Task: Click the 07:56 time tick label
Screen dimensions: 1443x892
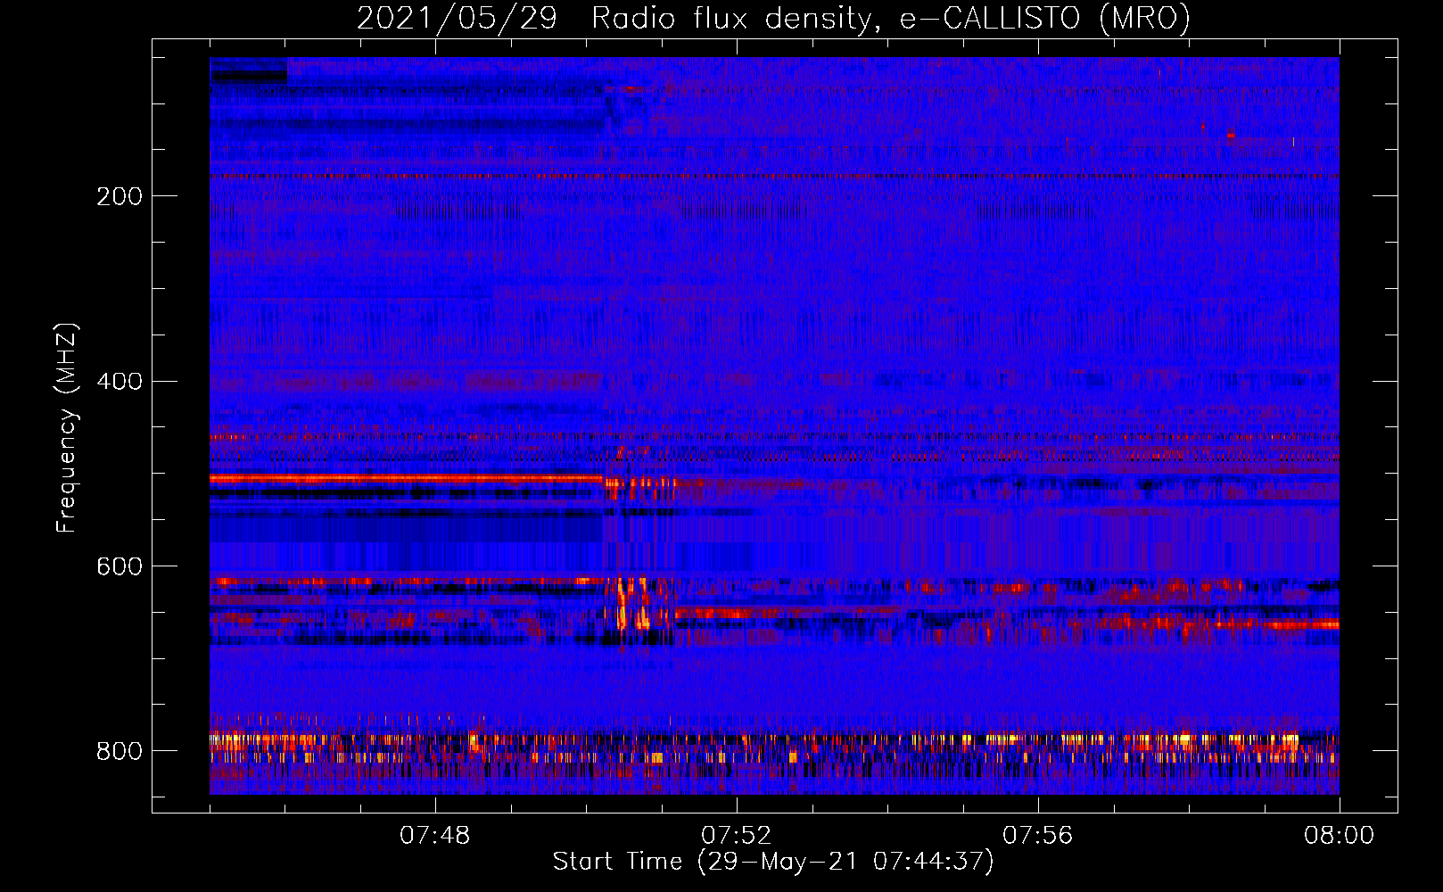Action: point(1038,836)
